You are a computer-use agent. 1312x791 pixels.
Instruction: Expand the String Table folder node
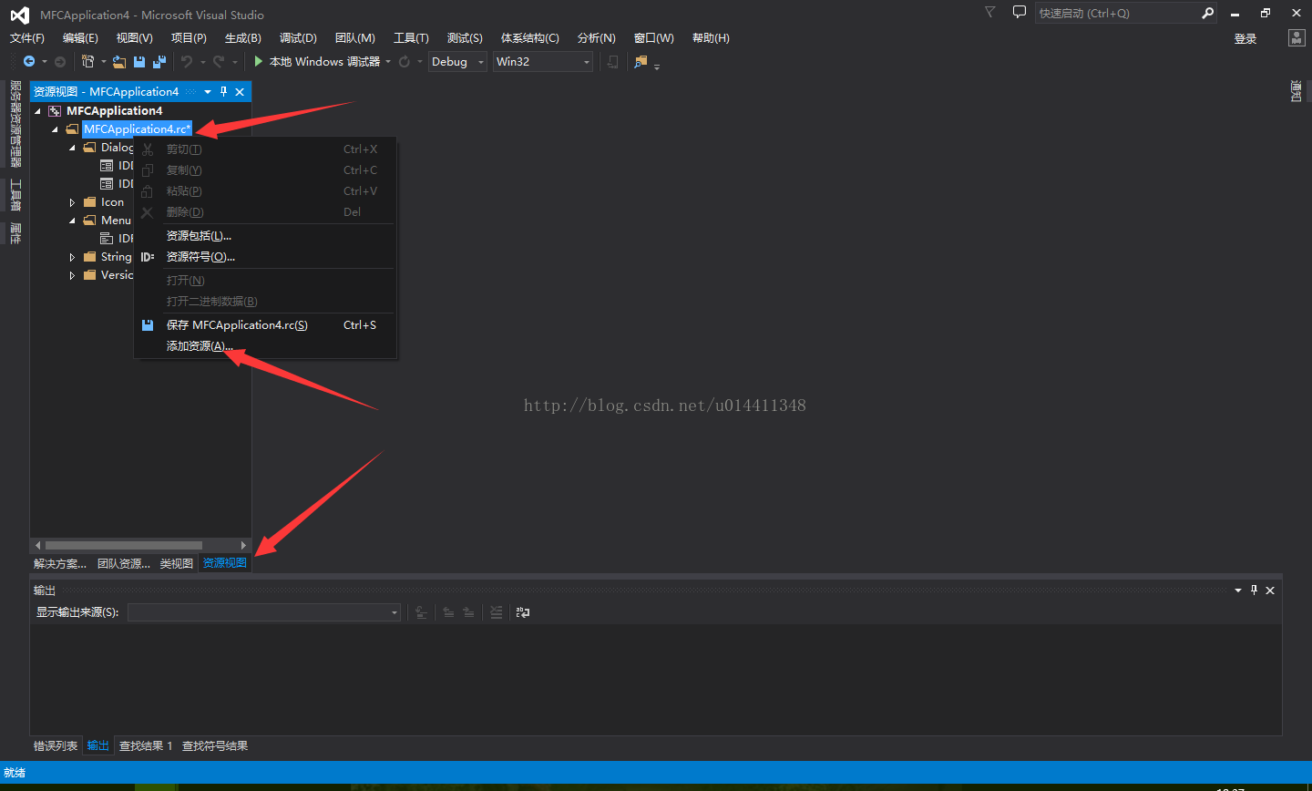(x=72, y=257)
